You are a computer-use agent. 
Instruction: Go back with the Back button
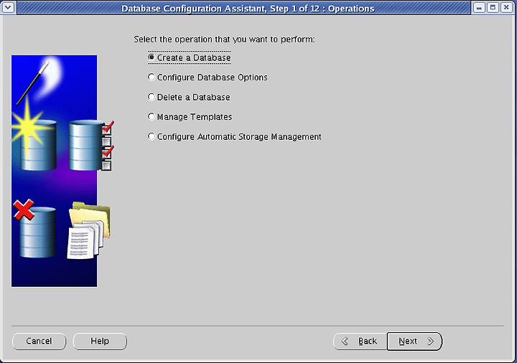click(x=360, y=341)
